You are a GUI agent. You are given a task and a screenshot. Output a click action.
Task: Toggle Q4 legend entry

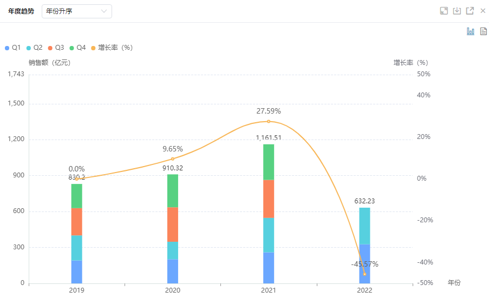tap(78, 48)
